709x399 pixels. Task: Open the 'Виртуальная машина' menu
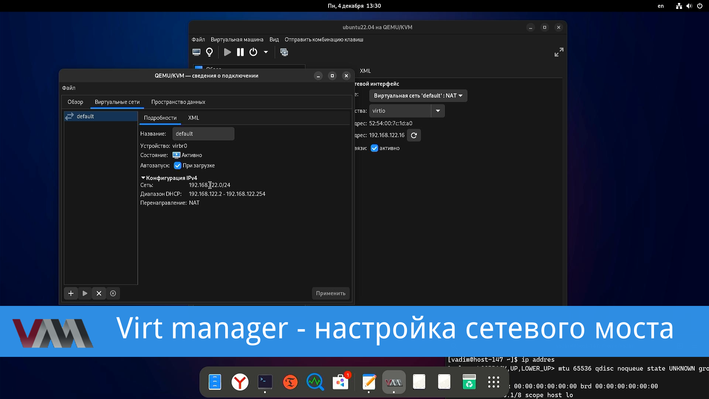coord(237,39)
